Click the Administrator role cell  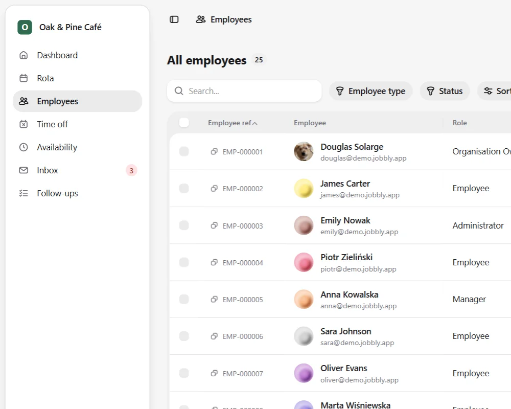(478, 225)
